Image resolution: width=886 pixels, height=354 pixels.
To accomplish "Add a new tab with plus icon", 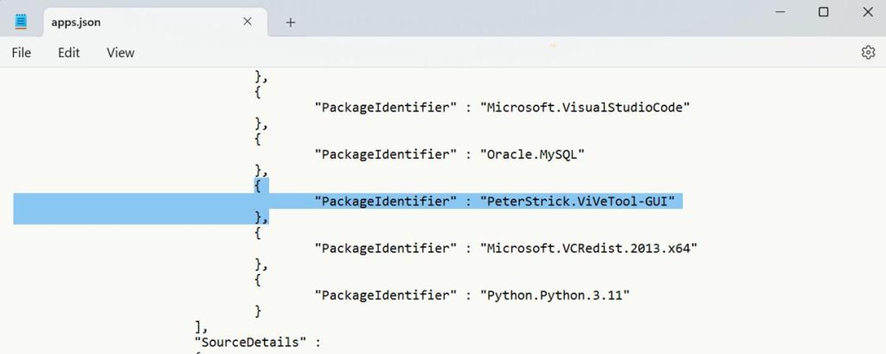I will (x=291, y=22).
